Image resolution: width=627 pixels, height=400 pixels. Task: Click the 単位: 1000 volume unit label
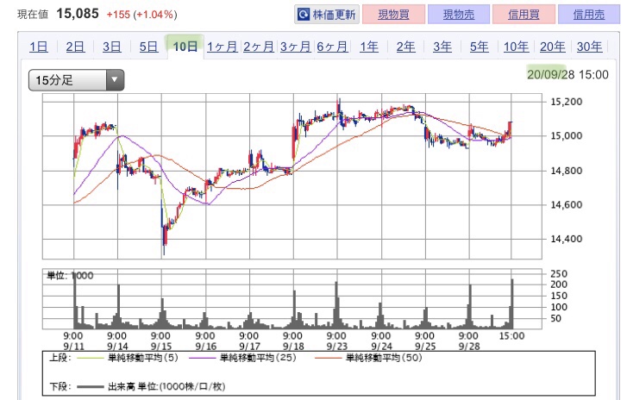[x=71, y=276]
